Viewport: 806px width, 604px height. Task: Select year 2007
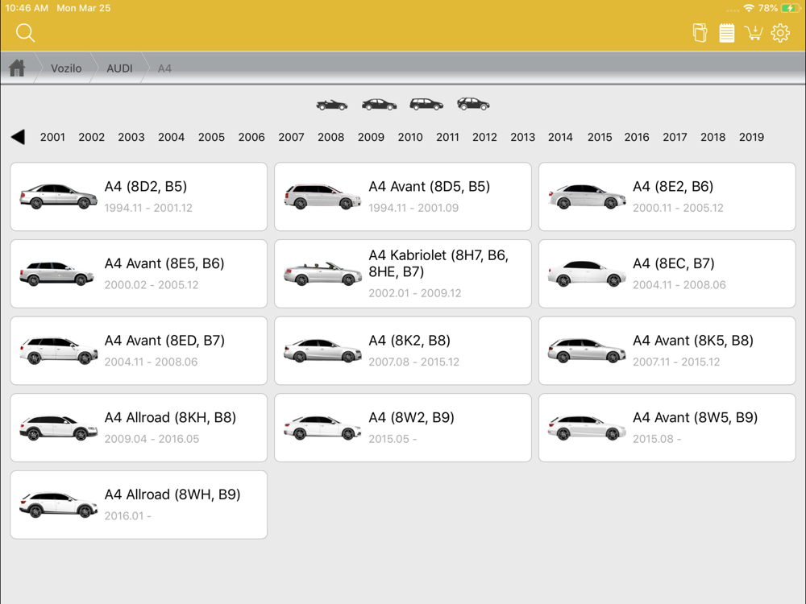coord(291,137)
